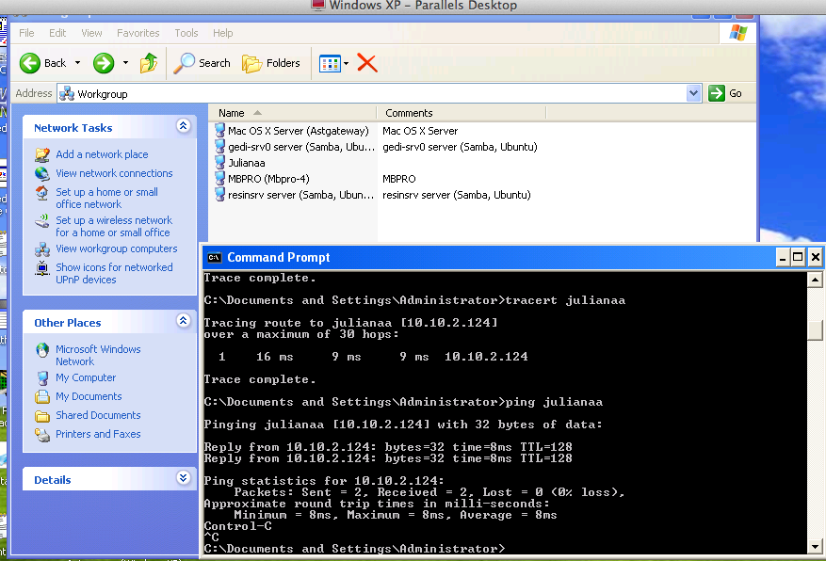Screen dimensions: 826x561
Task: Open My Computer from Other Places
Action: coord(86,377)
